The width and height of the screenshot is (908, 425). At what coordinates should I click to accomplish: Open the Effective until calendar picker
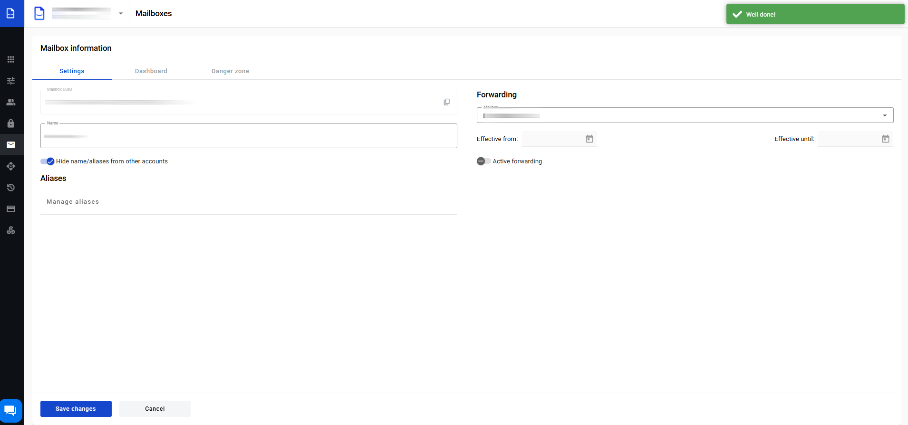(885, 139)
